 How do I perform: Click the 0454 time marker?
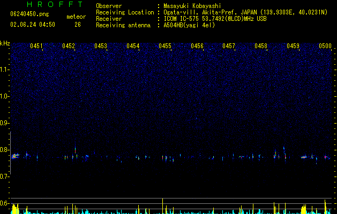[133, 46]
